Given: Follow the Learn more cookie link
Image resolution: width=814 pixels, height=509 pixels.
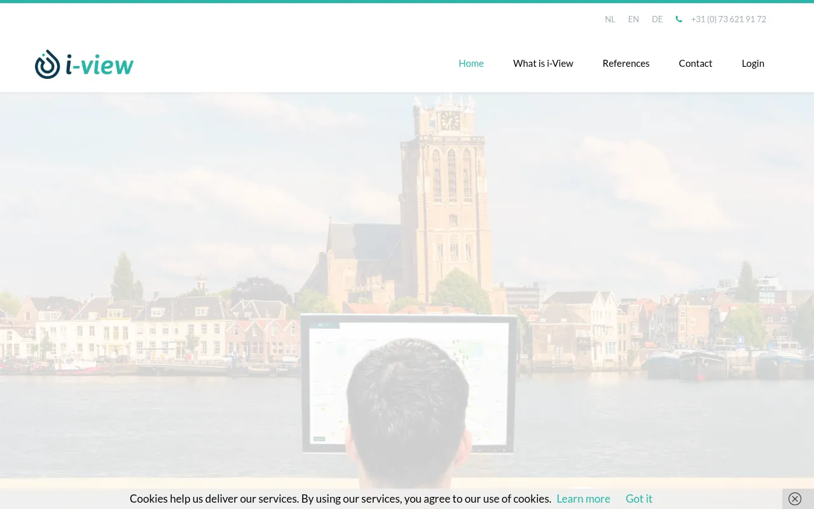Looking at the screenshot, I should pyautogui.click(x=583, y=499).
